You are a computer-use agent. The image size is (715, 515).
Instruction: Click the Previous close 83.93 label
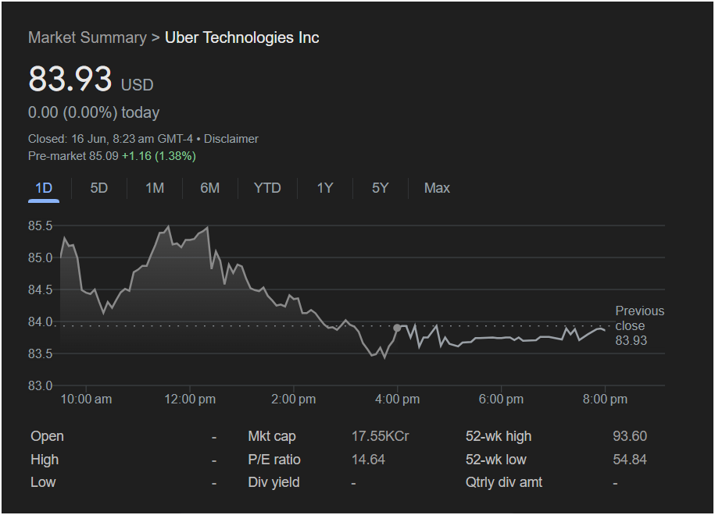[x=640, y=325]
